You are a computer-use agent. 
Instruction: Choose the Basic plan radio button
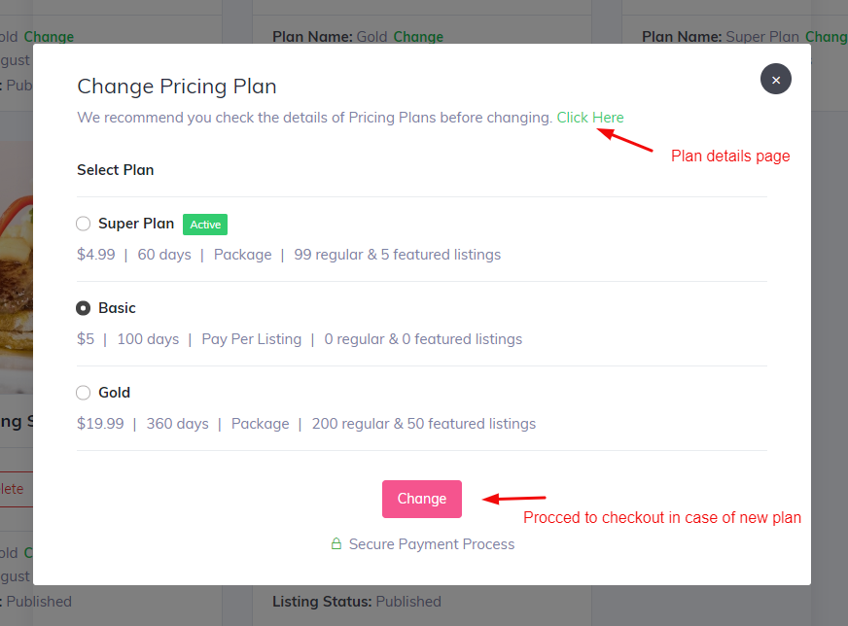(84, 308)
